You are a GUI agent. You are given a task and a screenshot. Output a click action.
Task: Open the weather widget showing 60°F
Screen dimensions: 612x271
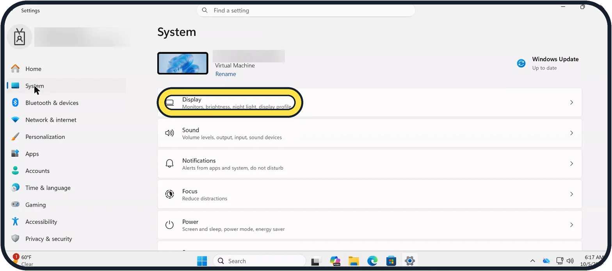[x=23, y=260]
